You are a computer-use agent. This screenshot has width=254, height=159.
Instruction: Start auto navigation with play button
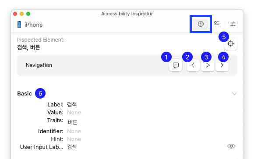coord(208,65)
